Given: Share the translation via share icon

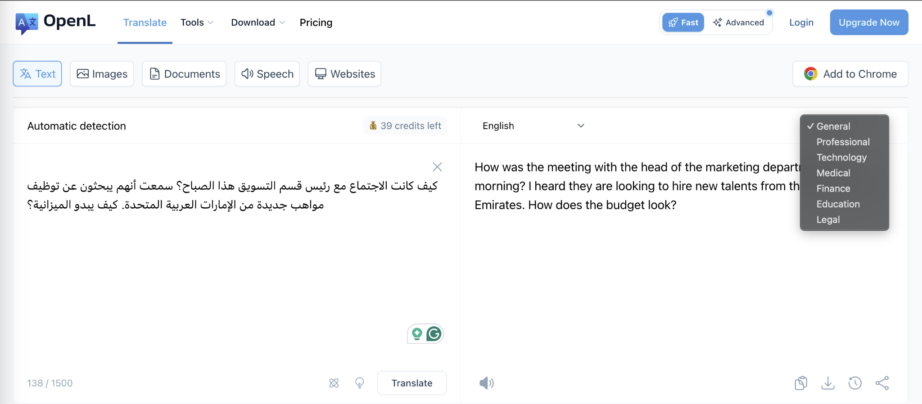Looking at the screenshot, I should [x=882, y=383].
